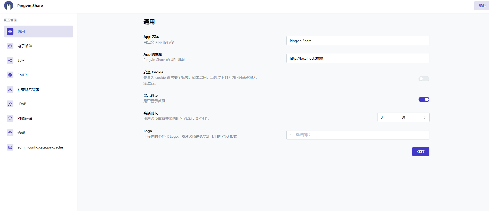This screenshot has width=489, height=211.
Task: Click the 保存 save button
Action: click(421, 152)
